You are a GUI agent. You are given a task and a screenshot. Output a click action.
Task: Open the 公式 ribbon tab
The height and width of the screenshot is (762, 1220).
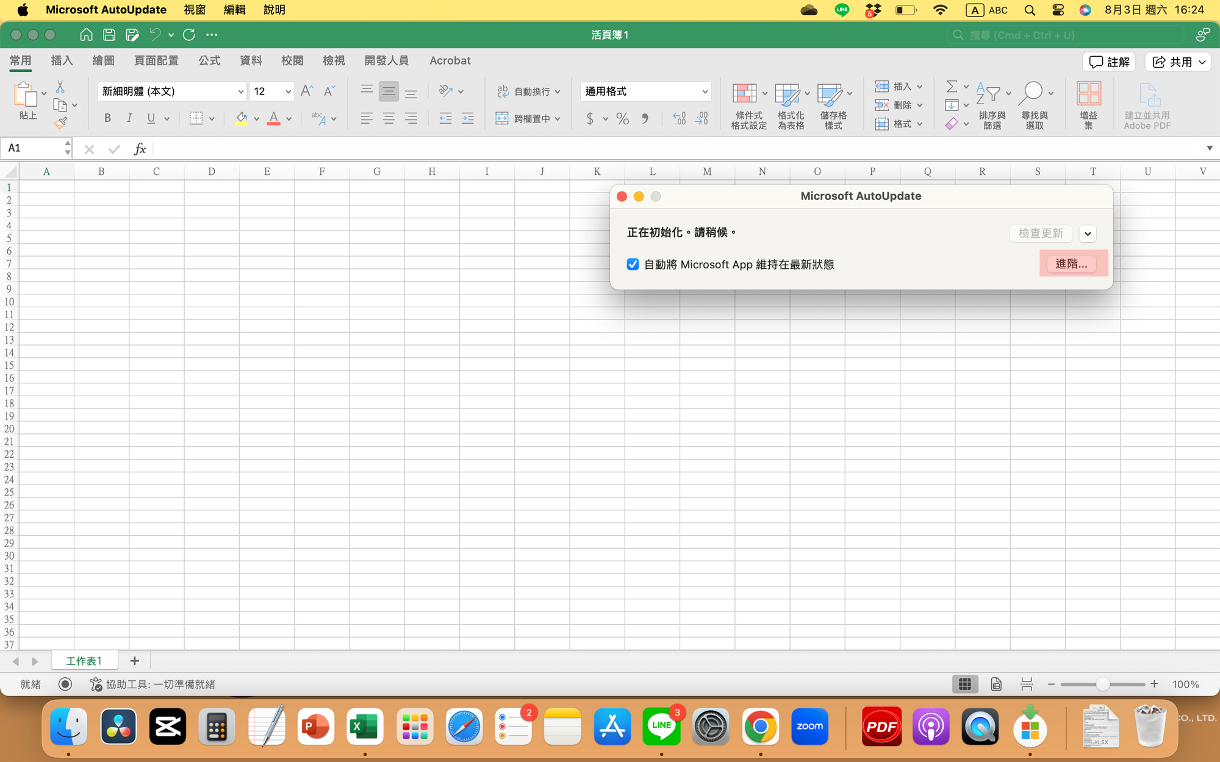(209, 60)
